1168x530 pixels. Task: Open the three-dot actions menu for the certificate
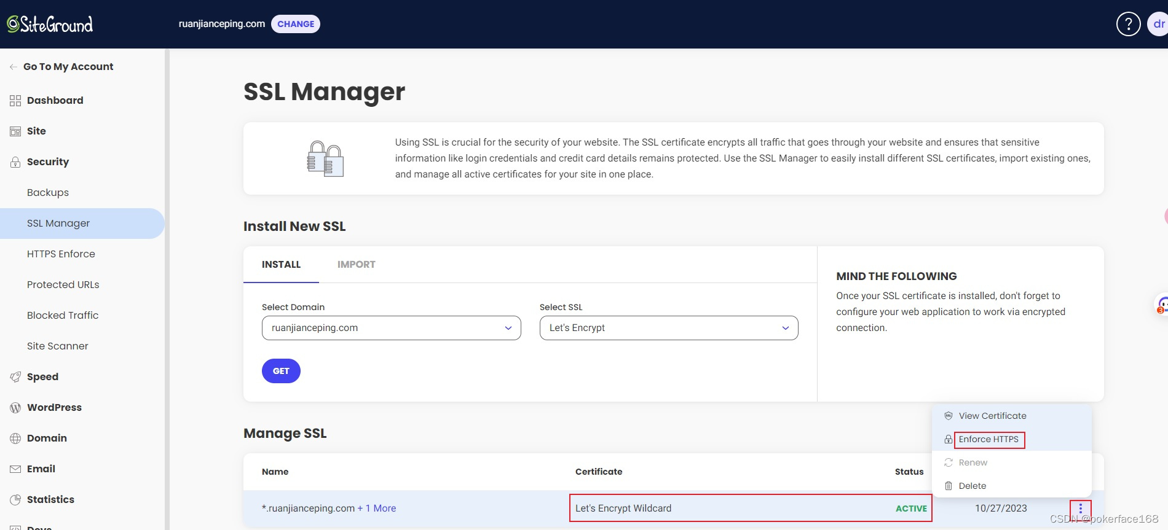[x=1080, y=509]
